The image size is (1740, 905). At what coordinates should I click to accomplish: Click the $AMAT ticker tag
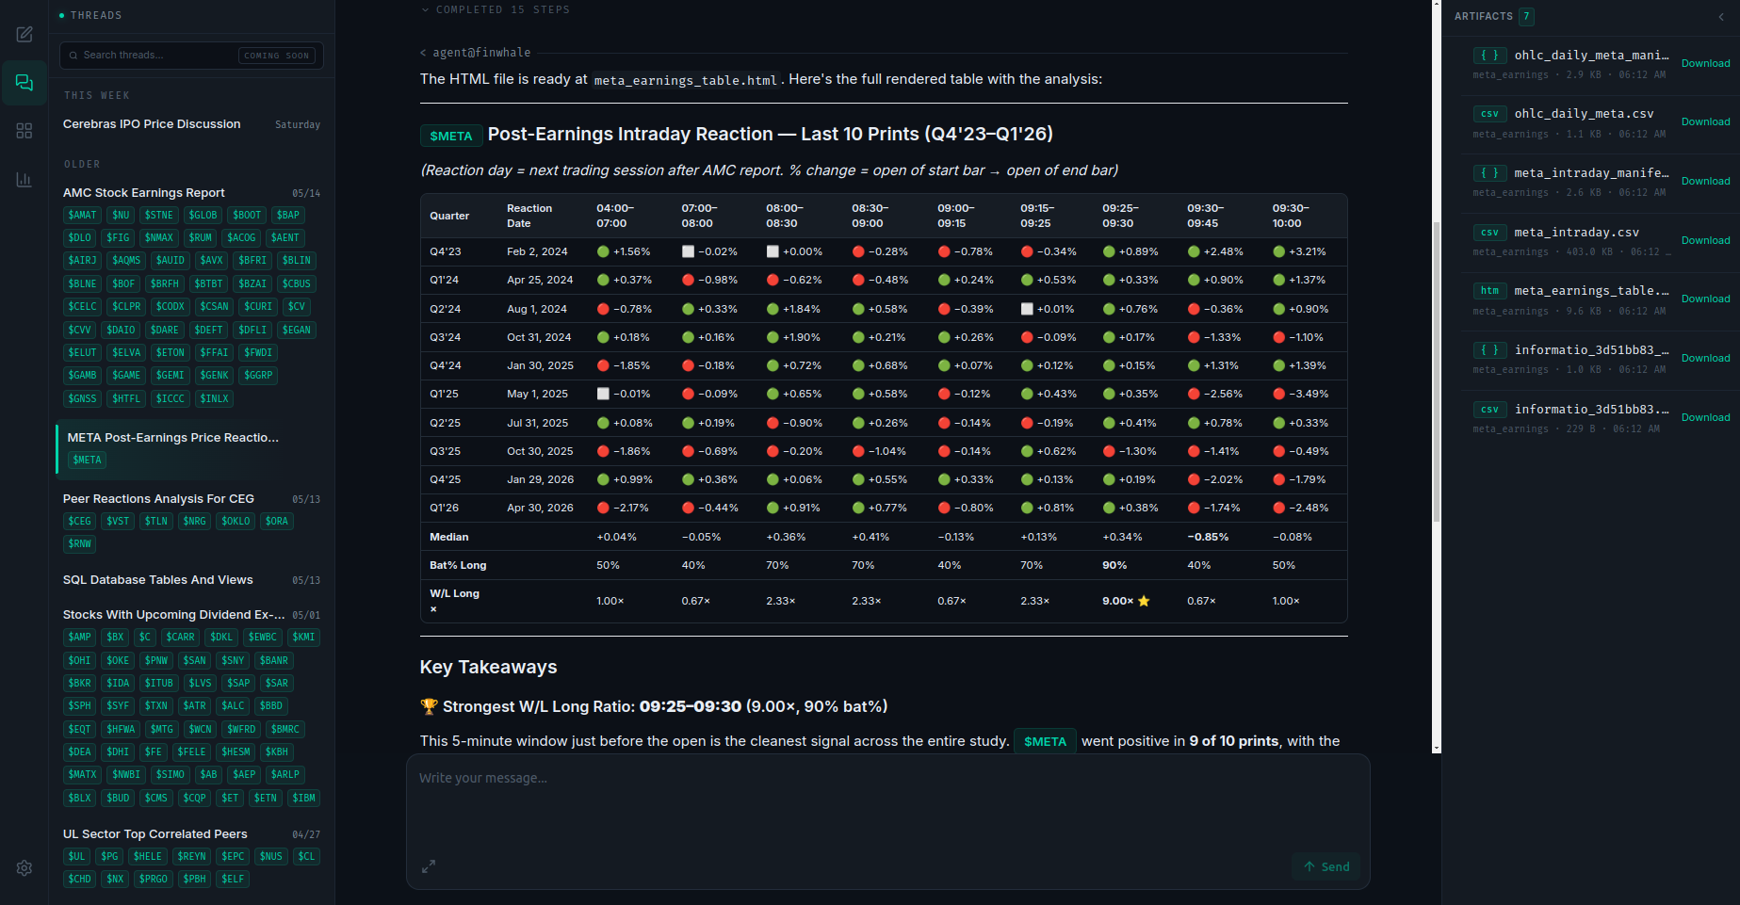coord(82,216)
